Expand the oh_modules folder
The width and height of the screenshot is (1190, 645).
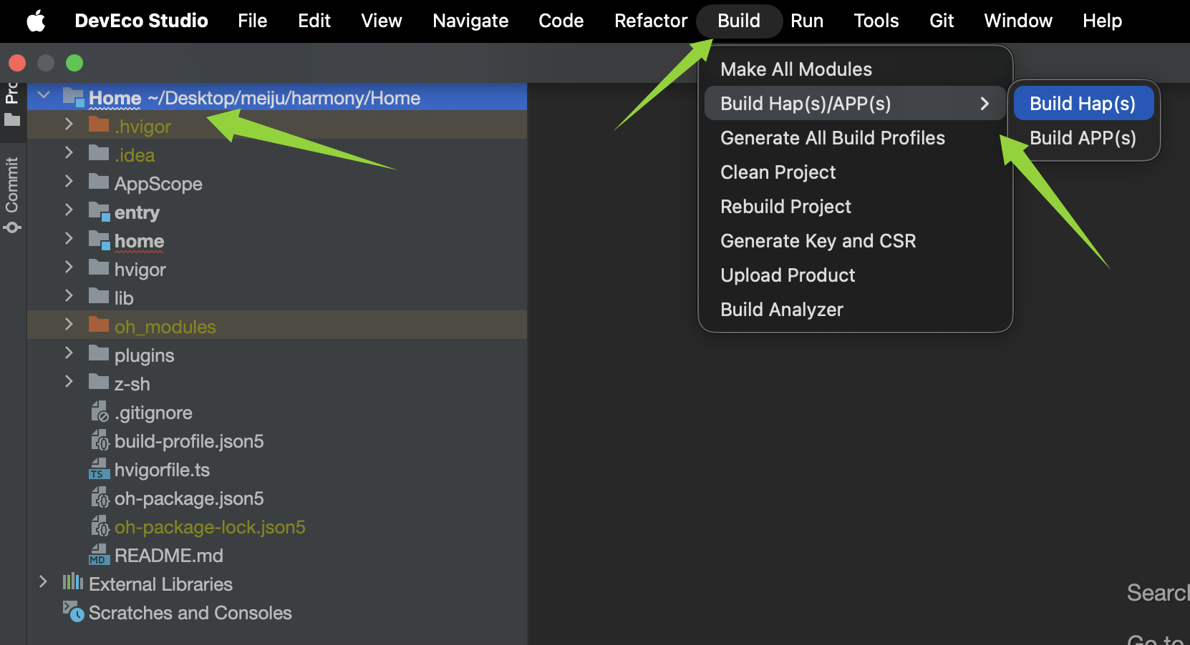click(69, 324)
